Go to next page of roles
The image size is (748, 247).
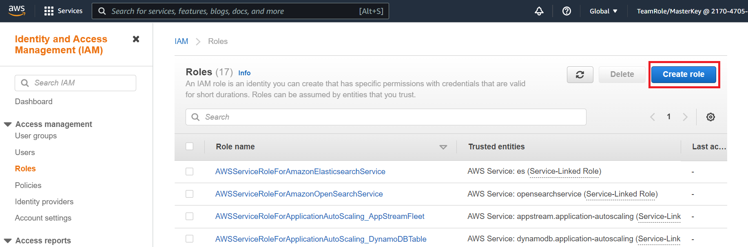coord(685,117)
